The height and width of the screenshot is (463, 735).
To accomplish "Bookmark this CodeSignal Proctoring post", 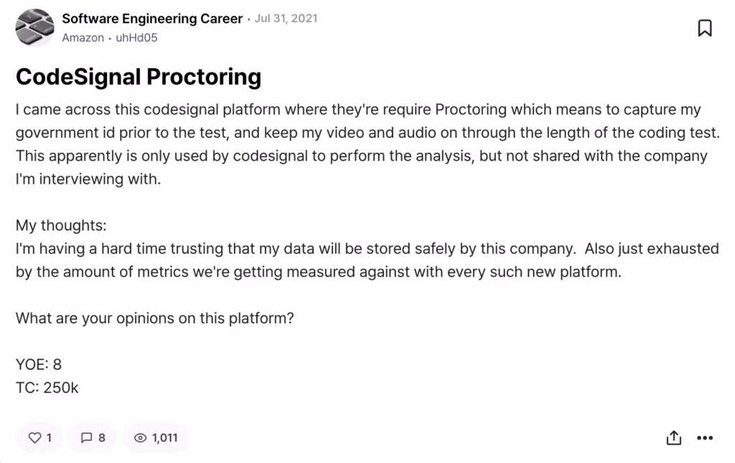I will click(705, 28).
